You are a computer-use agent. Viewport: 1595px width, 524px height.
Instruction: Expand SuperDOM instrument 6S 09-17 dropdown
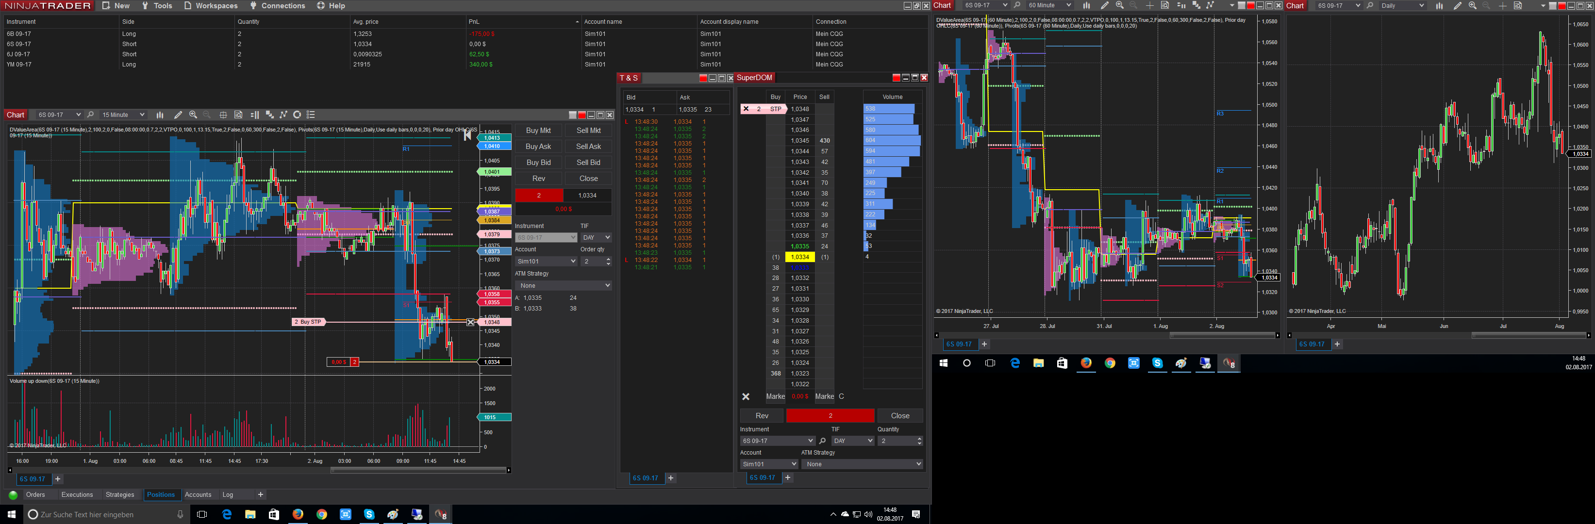click(777, 441)
